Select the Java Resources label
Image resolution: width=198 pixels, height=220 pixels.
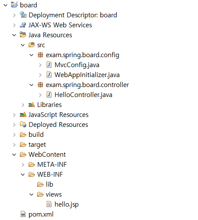(x=50, y=35)
